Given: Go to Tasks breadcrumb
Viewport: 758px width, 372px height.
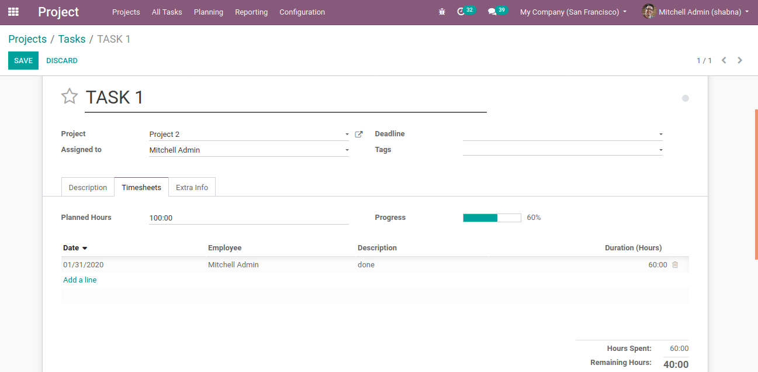Looking at the screenshot, I should [72, 39].
